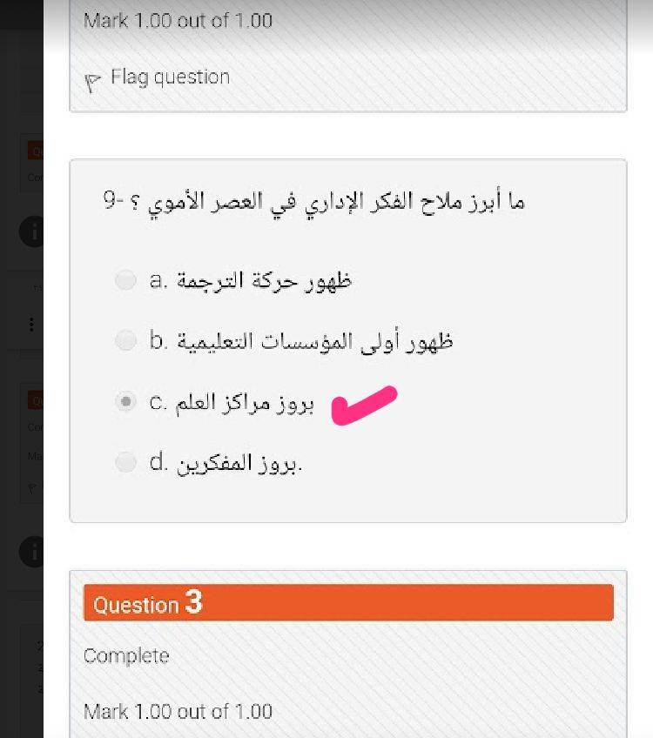The height and width of the screenshot is (738, 653).
Task: Select radio button for option a
Action: [126, 280]
